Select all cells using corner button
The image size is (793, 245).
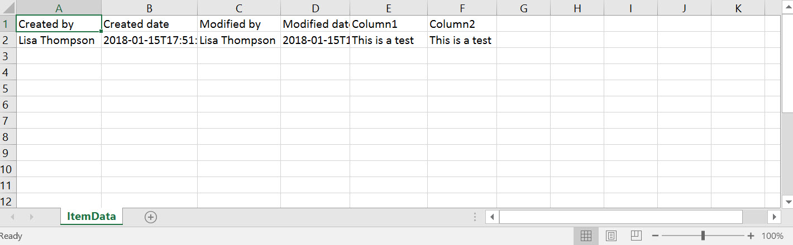[x=8, y=8]
